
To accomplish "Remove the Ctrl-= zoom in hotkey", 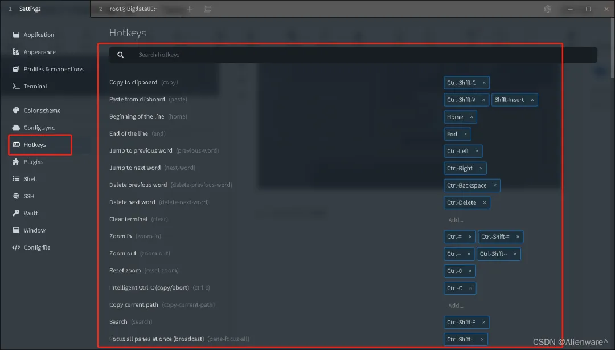I will coord(470,237).
